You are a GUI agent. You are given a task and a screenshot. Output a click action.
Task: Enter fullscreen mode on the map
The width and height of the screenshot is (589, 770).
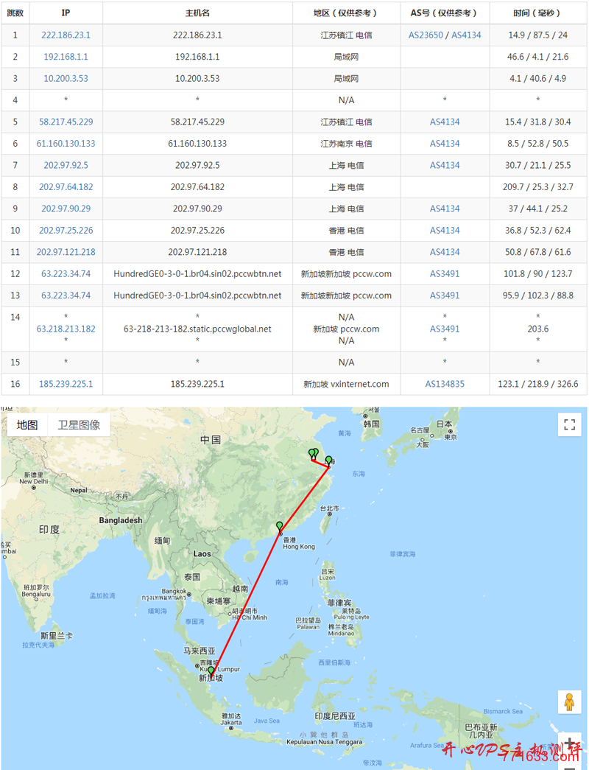(x=569, y=424)
